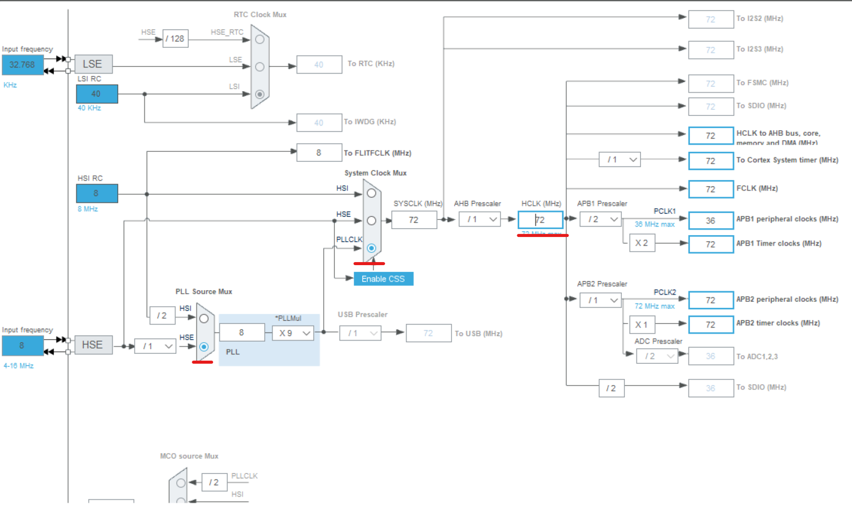Click the System Clock Mux label
The width and height of the screenshot is (852, 510).
coord(376,173)
